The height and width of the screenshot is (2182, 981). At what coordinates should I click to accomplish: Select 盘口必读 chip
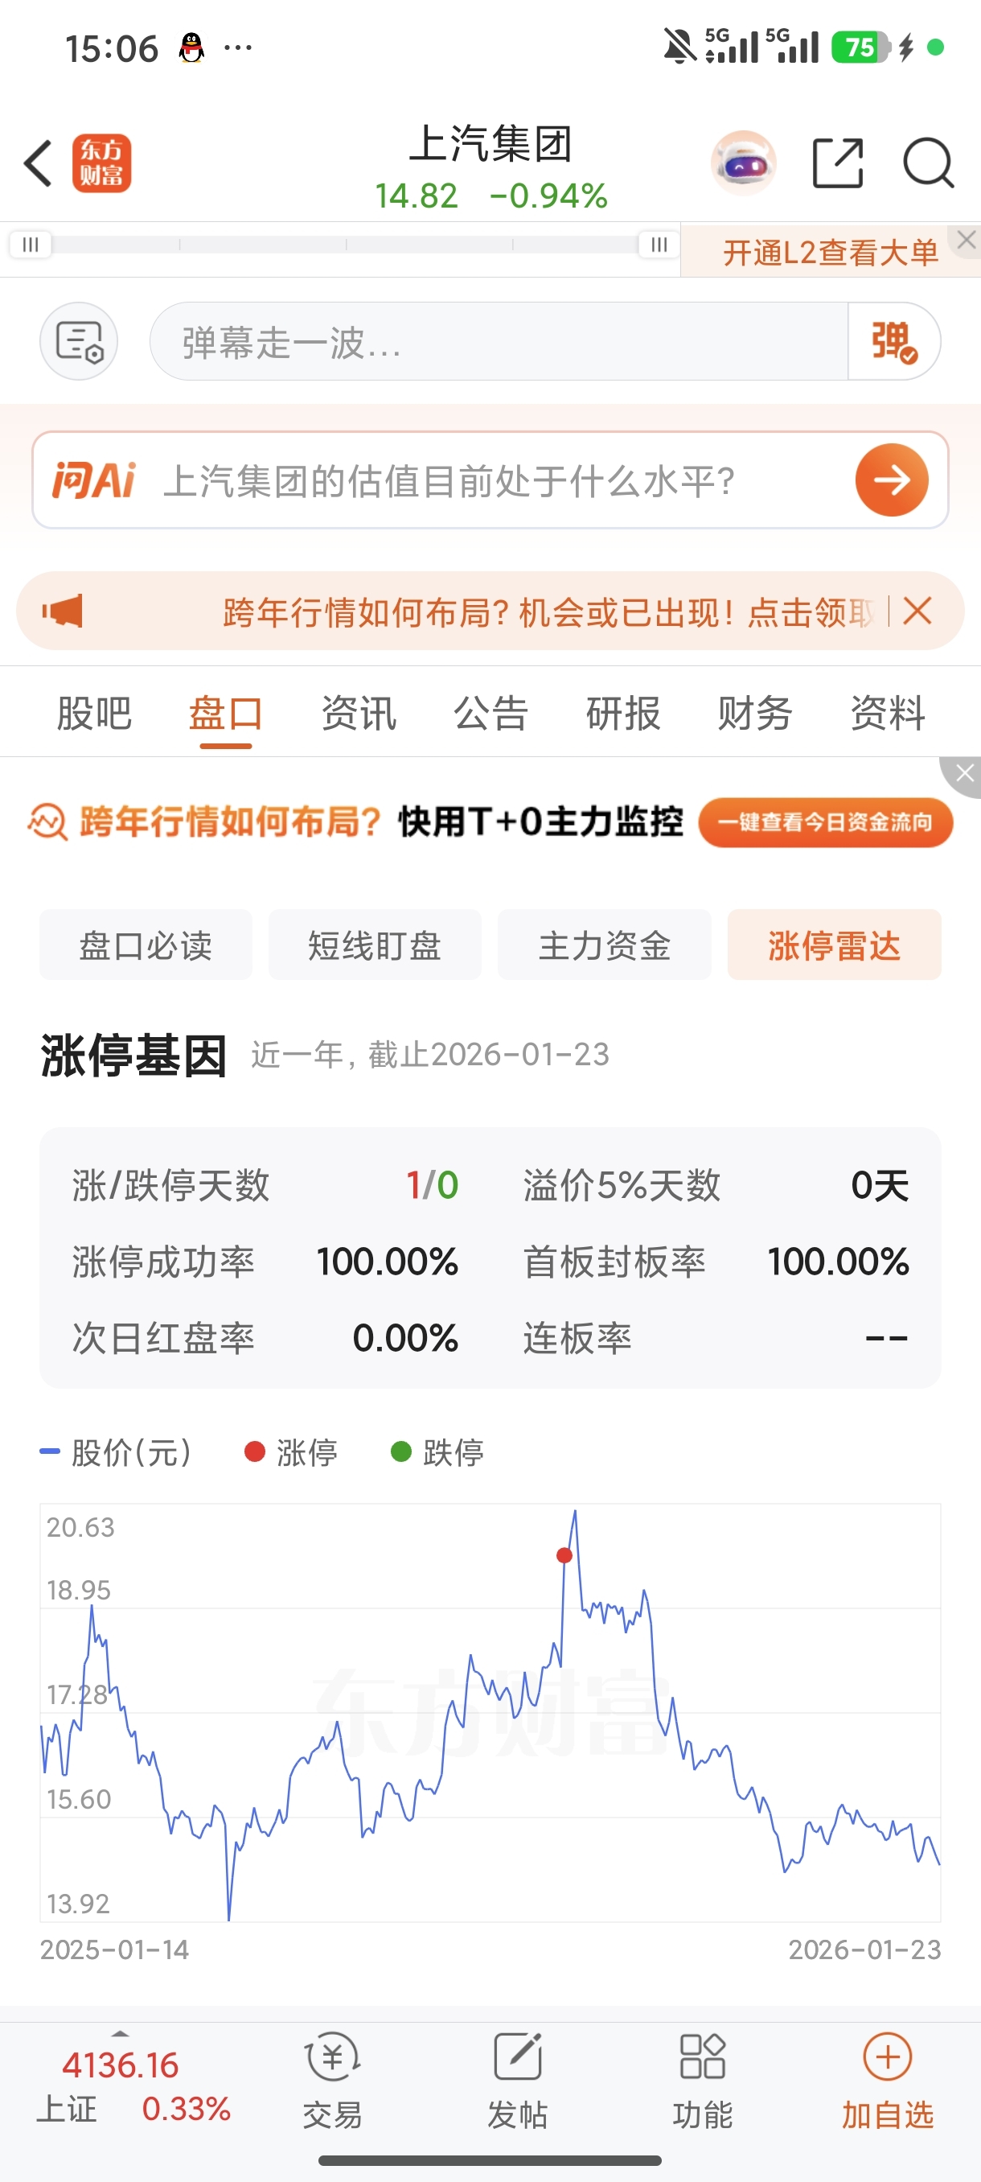tap(146, 945)
